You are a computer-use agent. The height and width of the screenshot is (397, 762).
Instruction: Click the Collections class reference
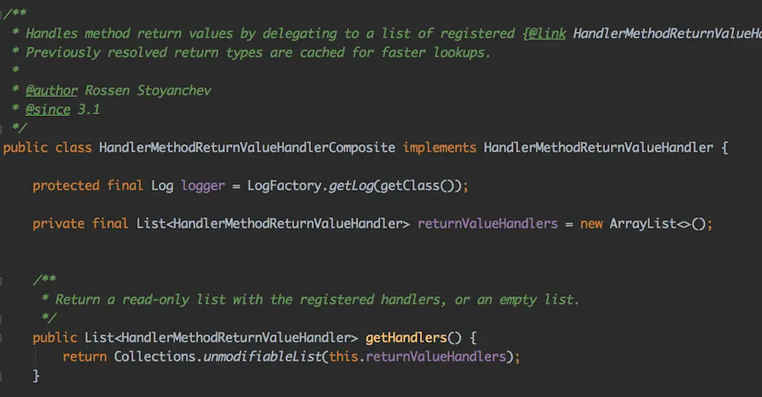pyautogui.click(x=155, y=357)
